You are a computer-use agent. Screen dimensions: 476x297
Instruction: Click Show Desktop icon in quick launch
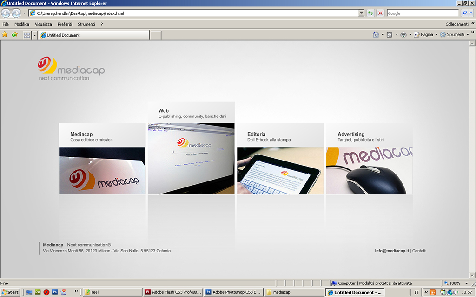29,292
